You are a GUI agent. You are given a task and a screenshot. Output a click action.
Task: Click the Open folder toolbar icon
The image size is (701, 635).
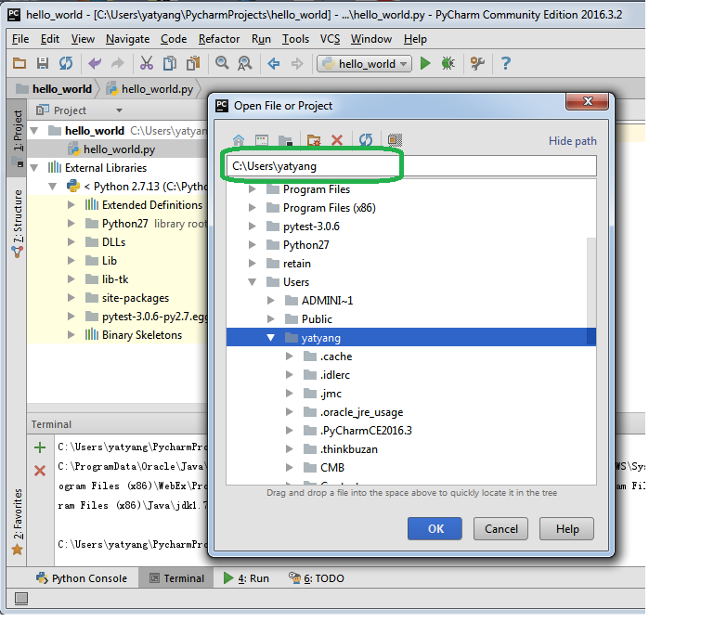tap(19, 63)
